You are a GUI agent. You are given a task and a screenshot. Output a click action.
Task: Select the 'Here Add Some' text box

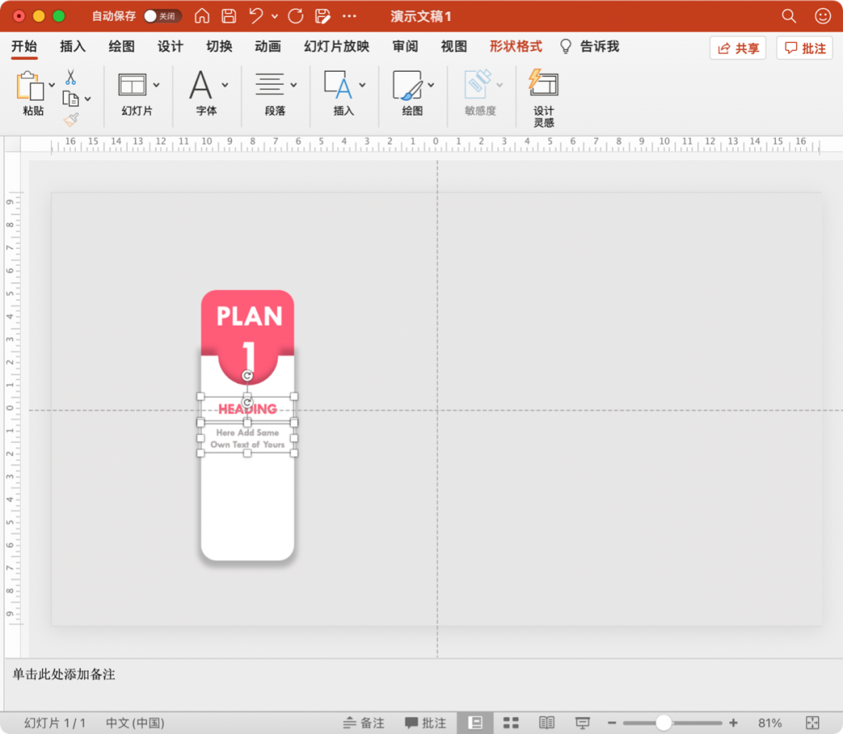pyautogui.click(x=247, y=438)
